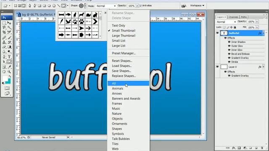Select the Lasso tool
The height and width of the screenshot is (151, 269).
4,27
